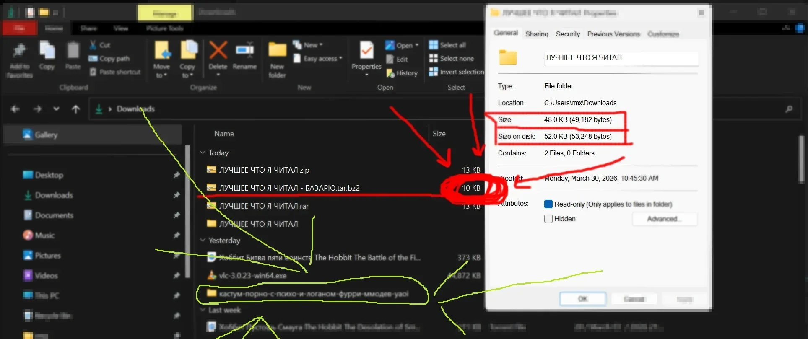Screen dimensions: 808x339
Task: Unpin Music from the sidebar
Action: [x=177, y=235]
